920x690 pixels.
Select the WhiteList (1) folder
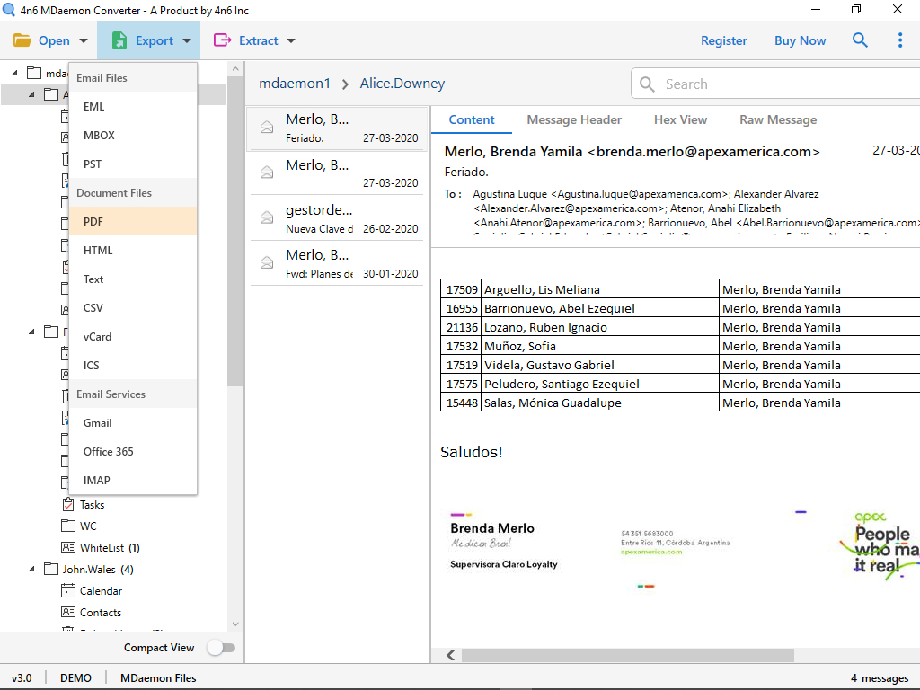(x=110, y=547)
